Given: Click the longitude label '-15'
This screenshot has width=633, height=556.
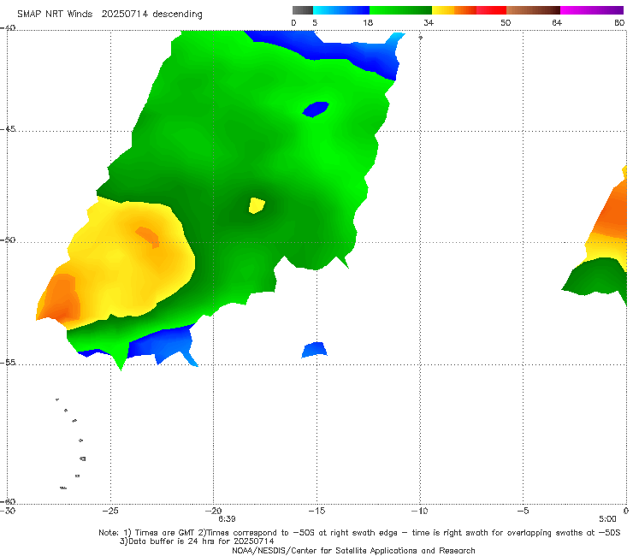Looking at the screenshot, I should click(x=316, y=511).
